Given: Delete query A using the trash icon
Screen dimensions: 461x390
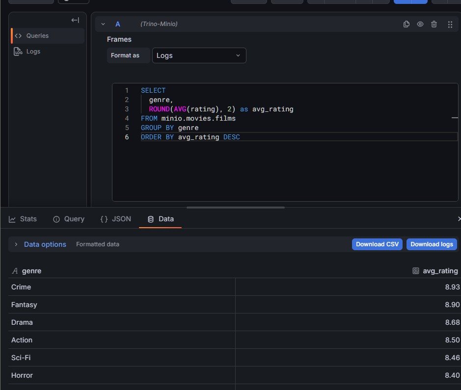Looking at the screenshot, I should tap(434, 24).
